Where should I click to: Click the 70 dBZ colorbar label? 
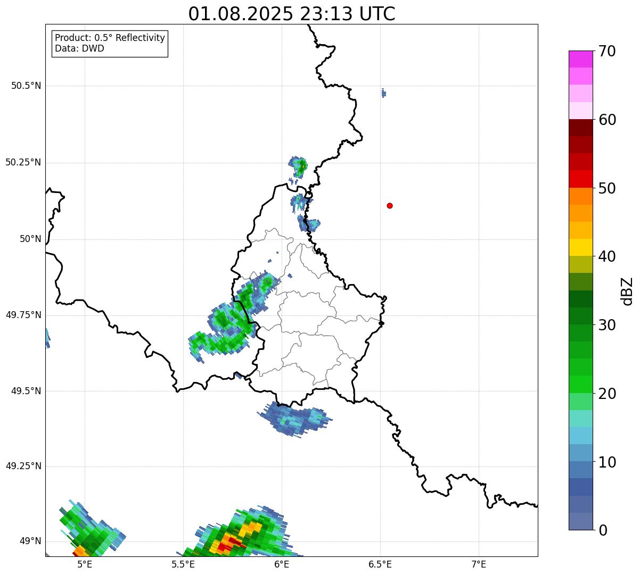pyautogui.click(x=607, y=51)
